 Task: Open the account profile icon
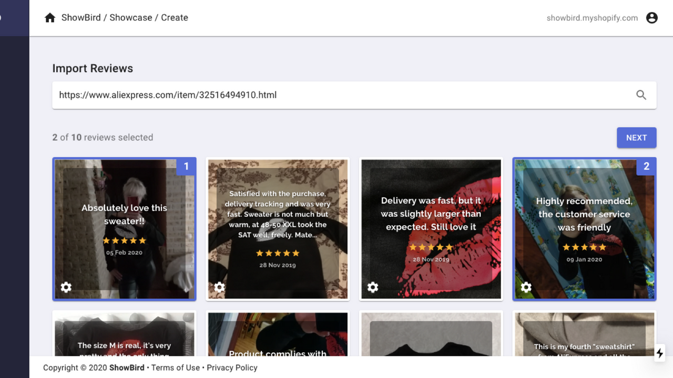point(652,18)
